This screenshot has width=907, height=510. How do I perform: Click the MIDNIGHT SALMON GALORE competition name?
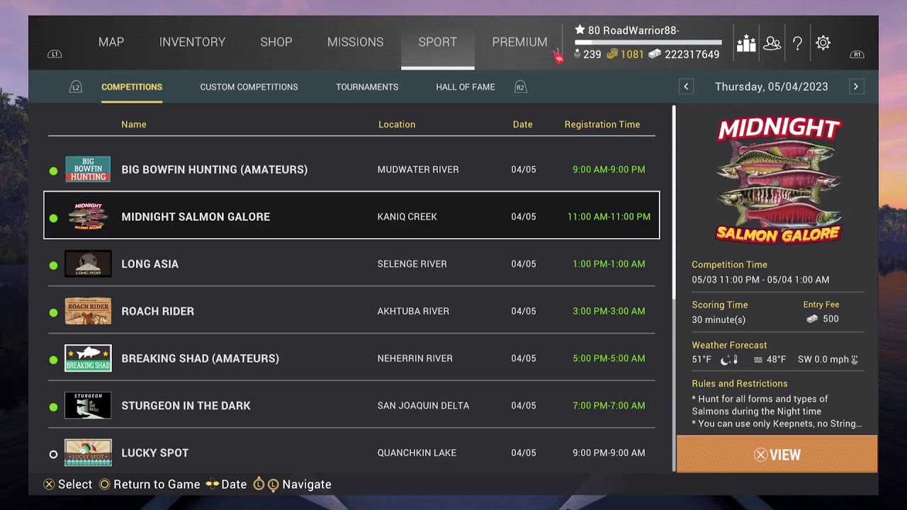[196, 217]
